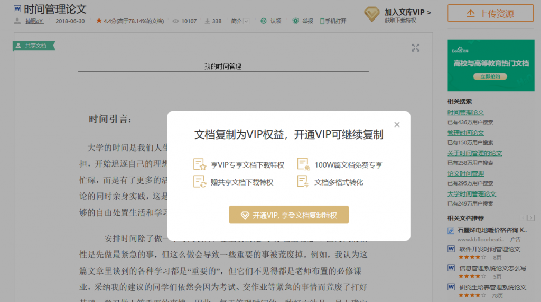This screenshot has height=302, width=541.
Task: Click the 认领 claim icon
Action: 264,21
